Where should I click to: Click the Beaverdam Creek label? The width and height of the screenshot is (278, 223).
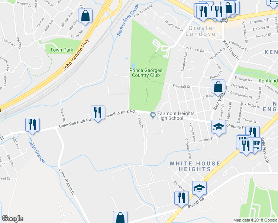(127, 20)
